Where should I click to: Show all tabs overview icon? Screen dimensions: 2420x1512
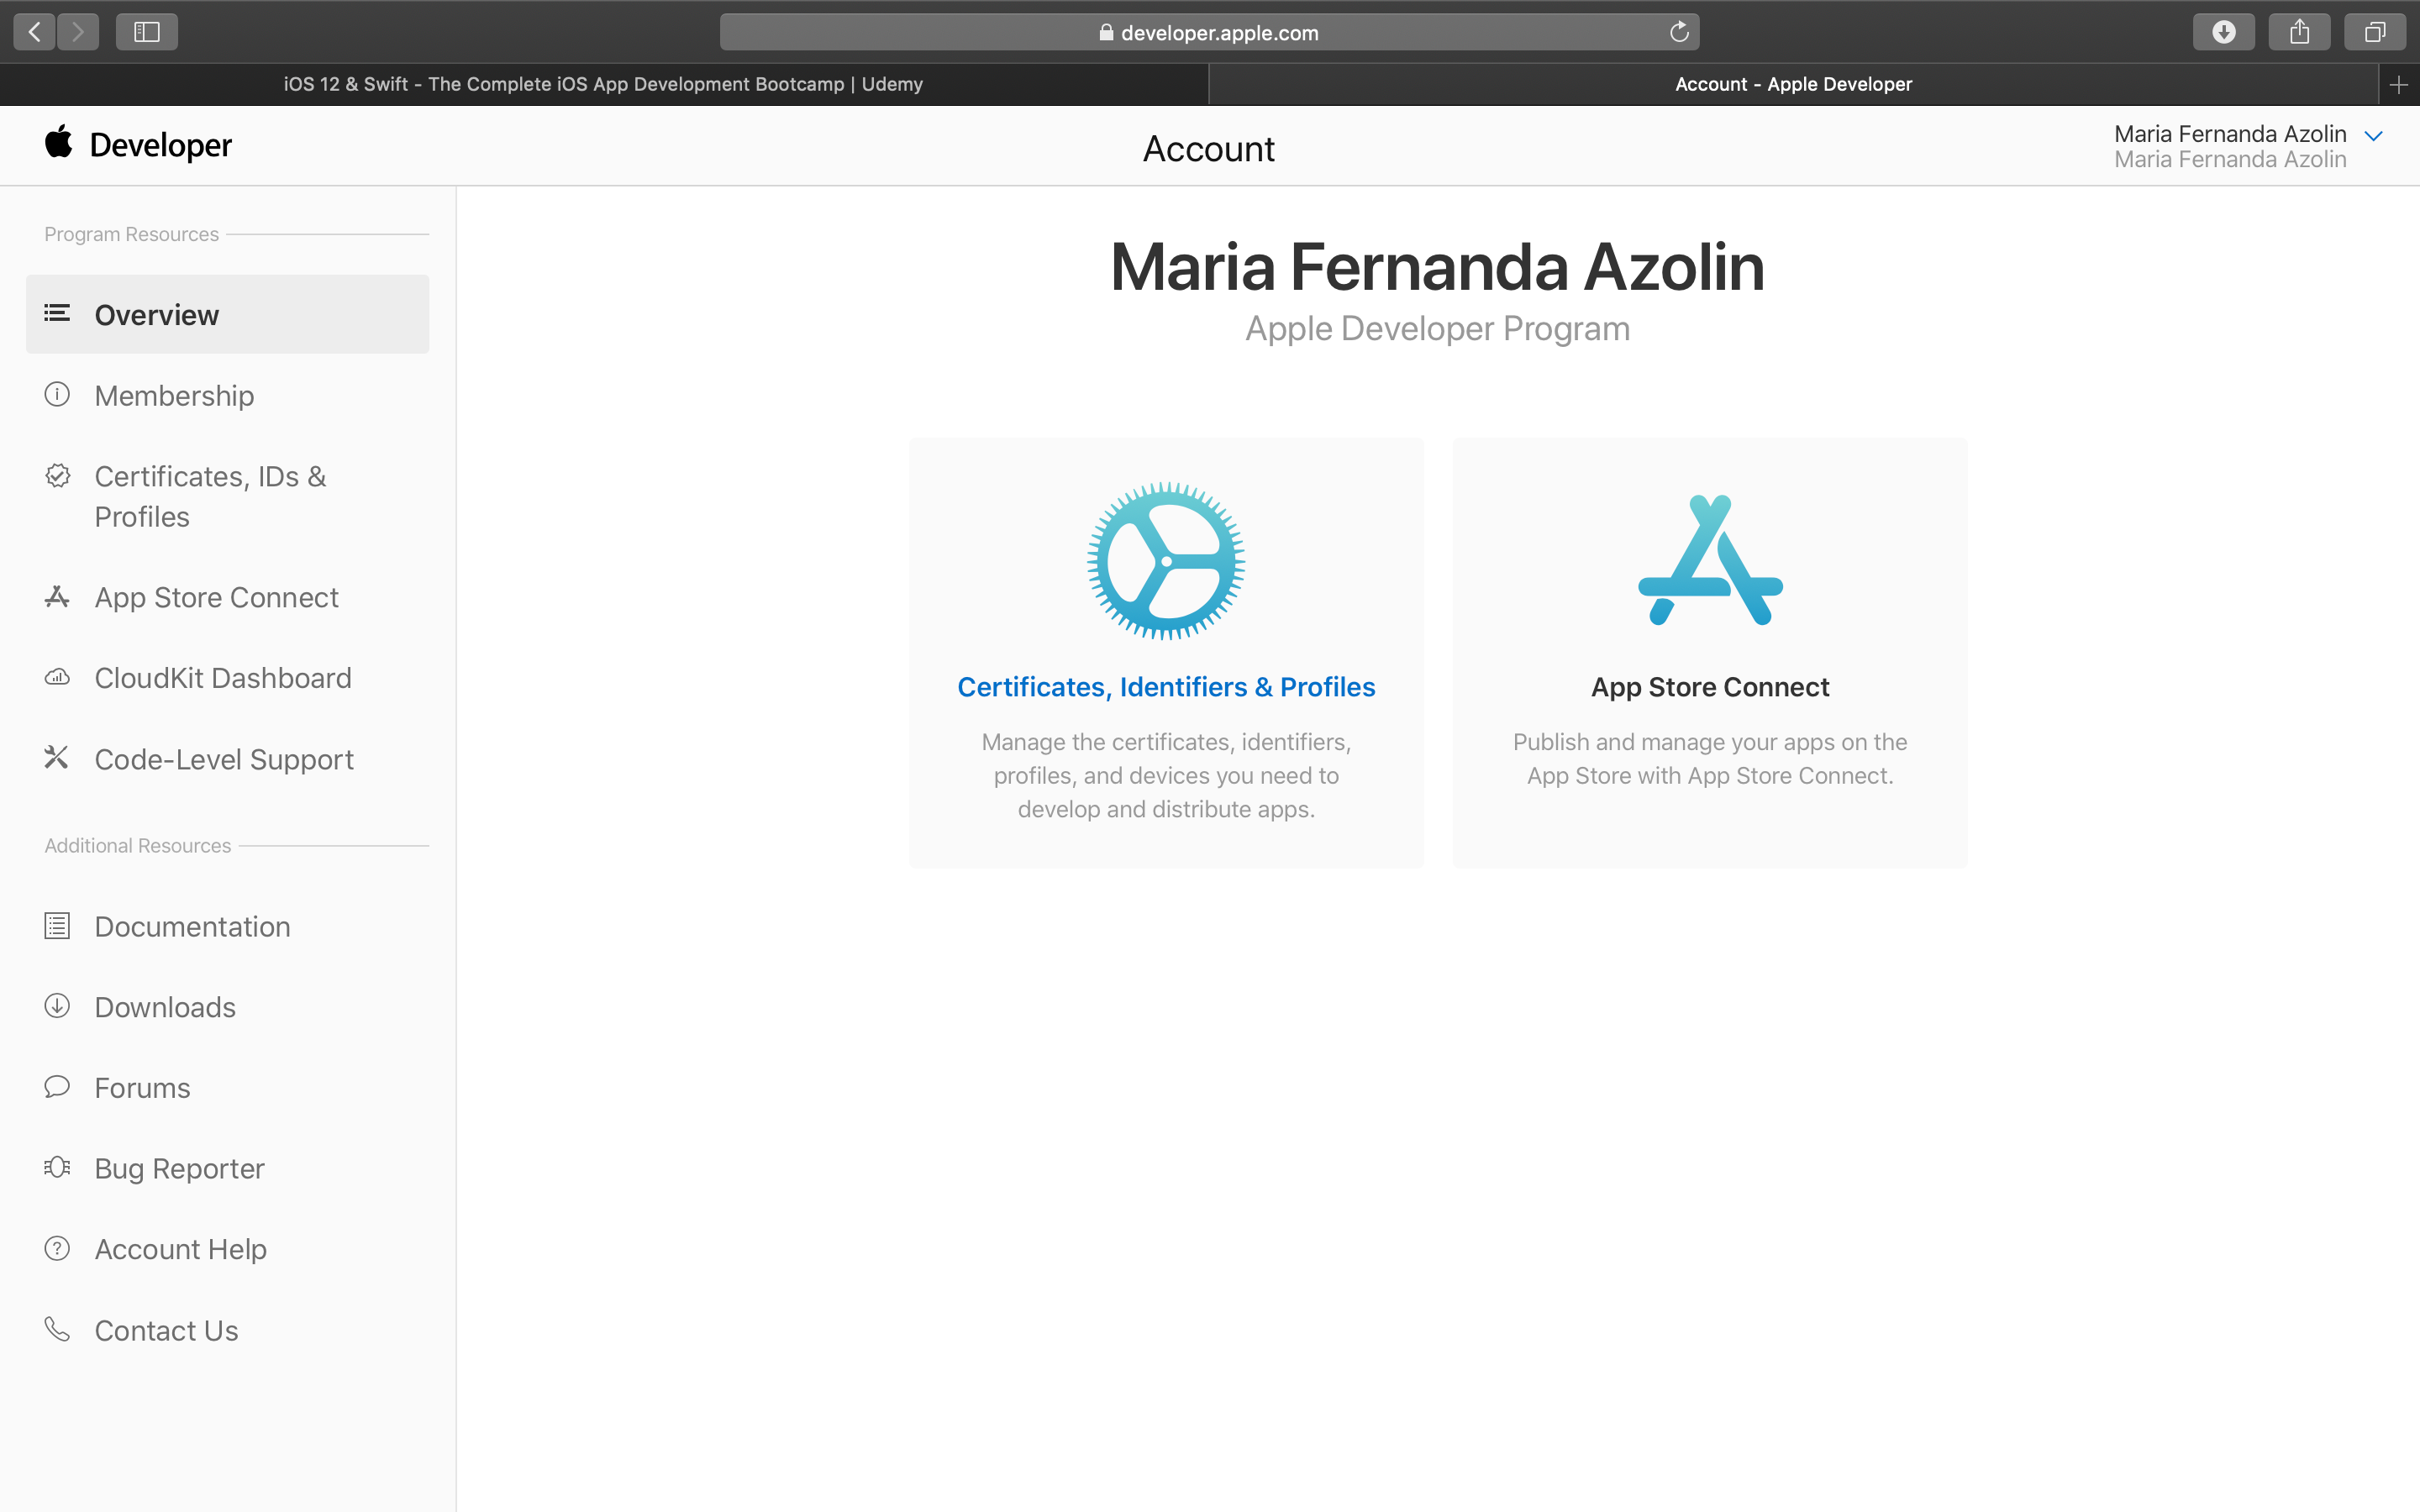click(x=2374, y=32)
